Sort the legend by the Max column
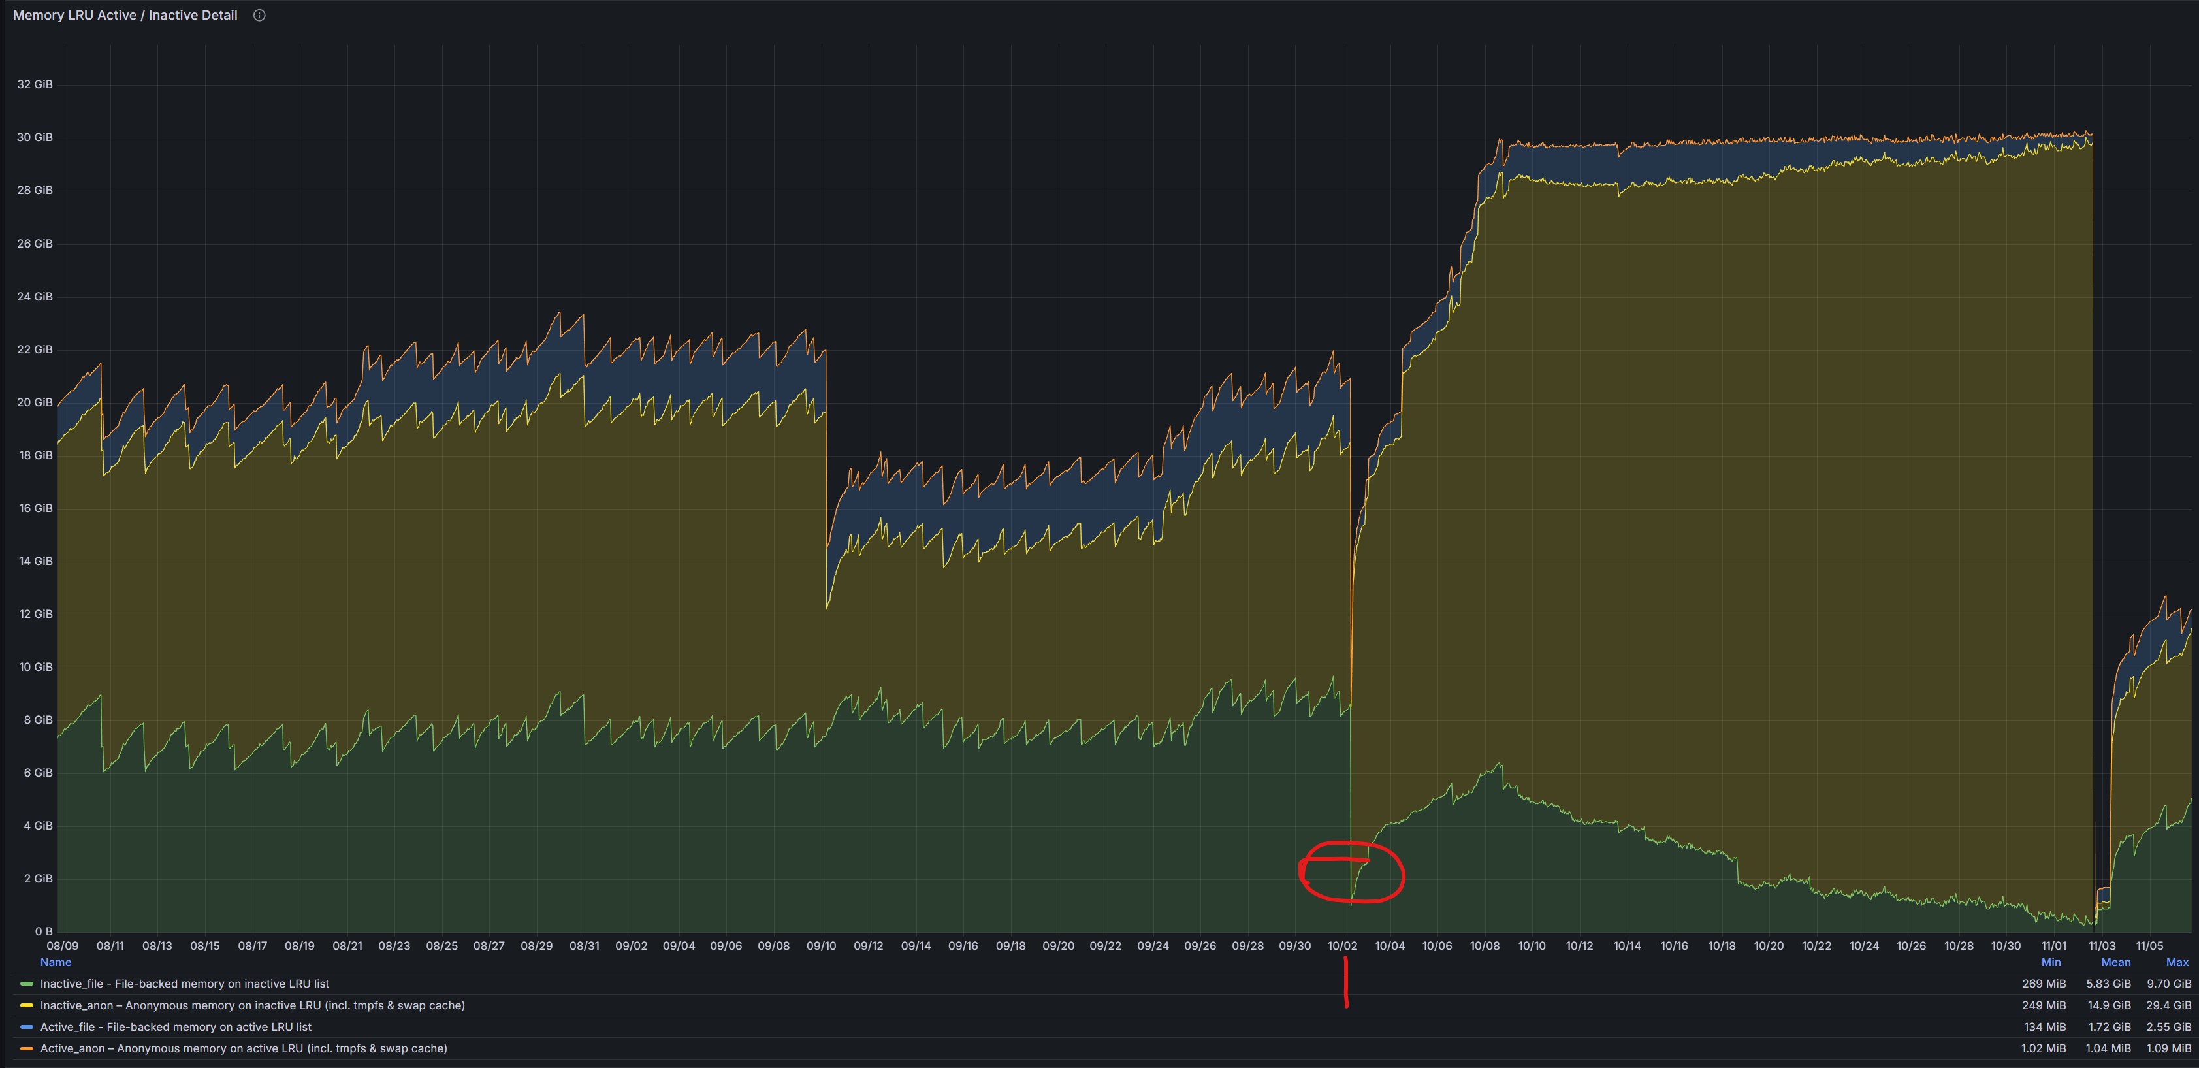The width and height of the screenshot is (2199, 1068). [x=2177, y=962]
